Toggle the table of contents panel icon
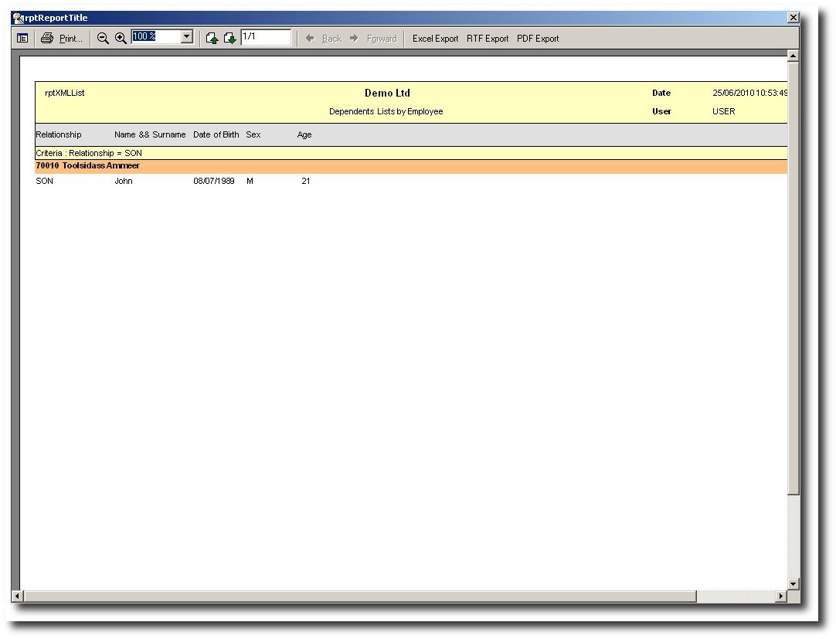 click(x=22, y=38)
